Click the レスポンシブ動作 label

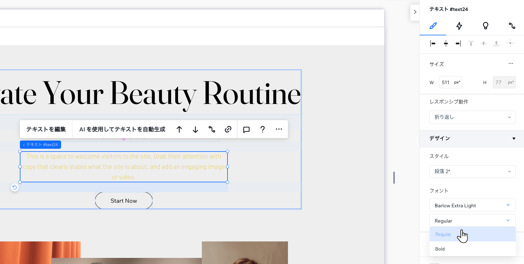(x=449, y=102)
